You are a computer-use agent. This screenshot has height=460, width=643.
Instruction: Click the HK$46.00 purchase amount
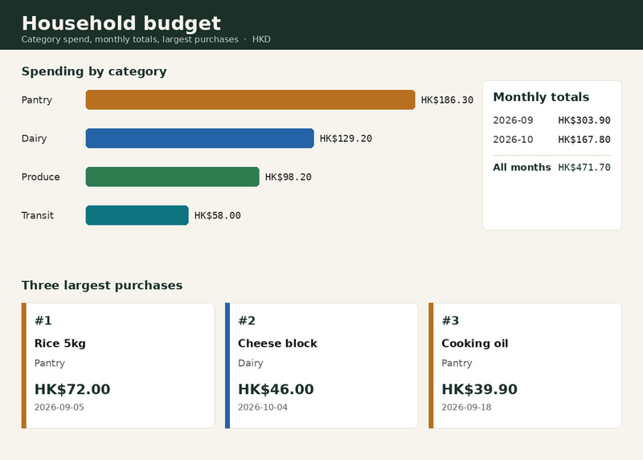[x=276, y=389]
